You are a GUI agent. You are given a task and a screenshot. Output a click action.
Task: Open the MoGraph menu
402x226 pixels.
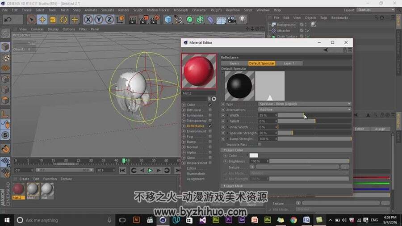tap(181, 10)
